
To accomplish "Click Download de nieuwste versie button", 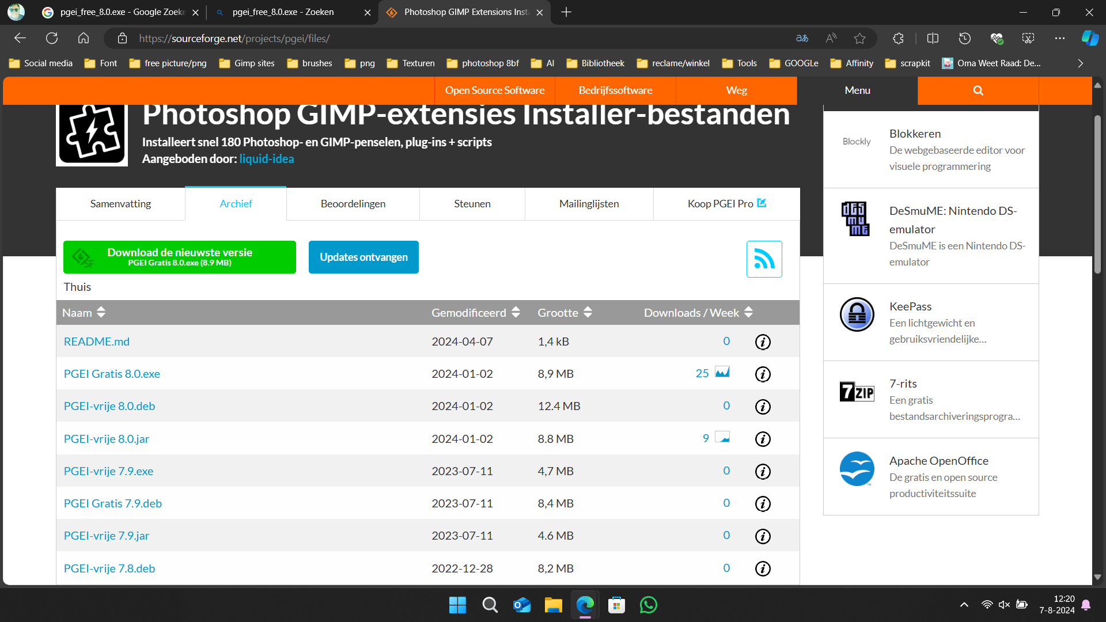I will click(180, 257).
